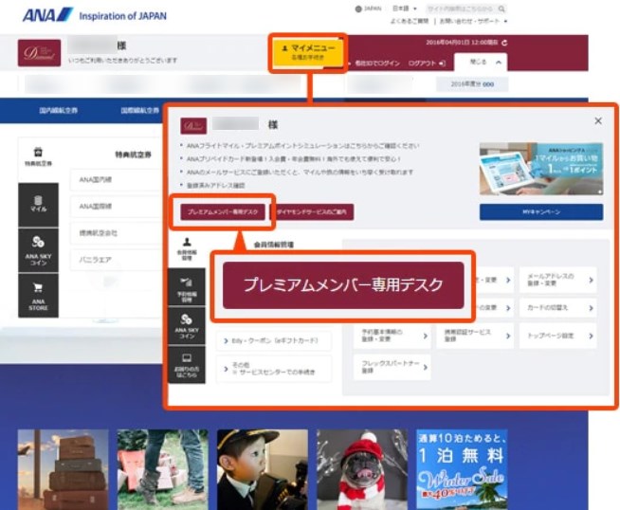Open the ANAプリペイドカード bullet link
620x510 pixels.
tap(293, 159)
